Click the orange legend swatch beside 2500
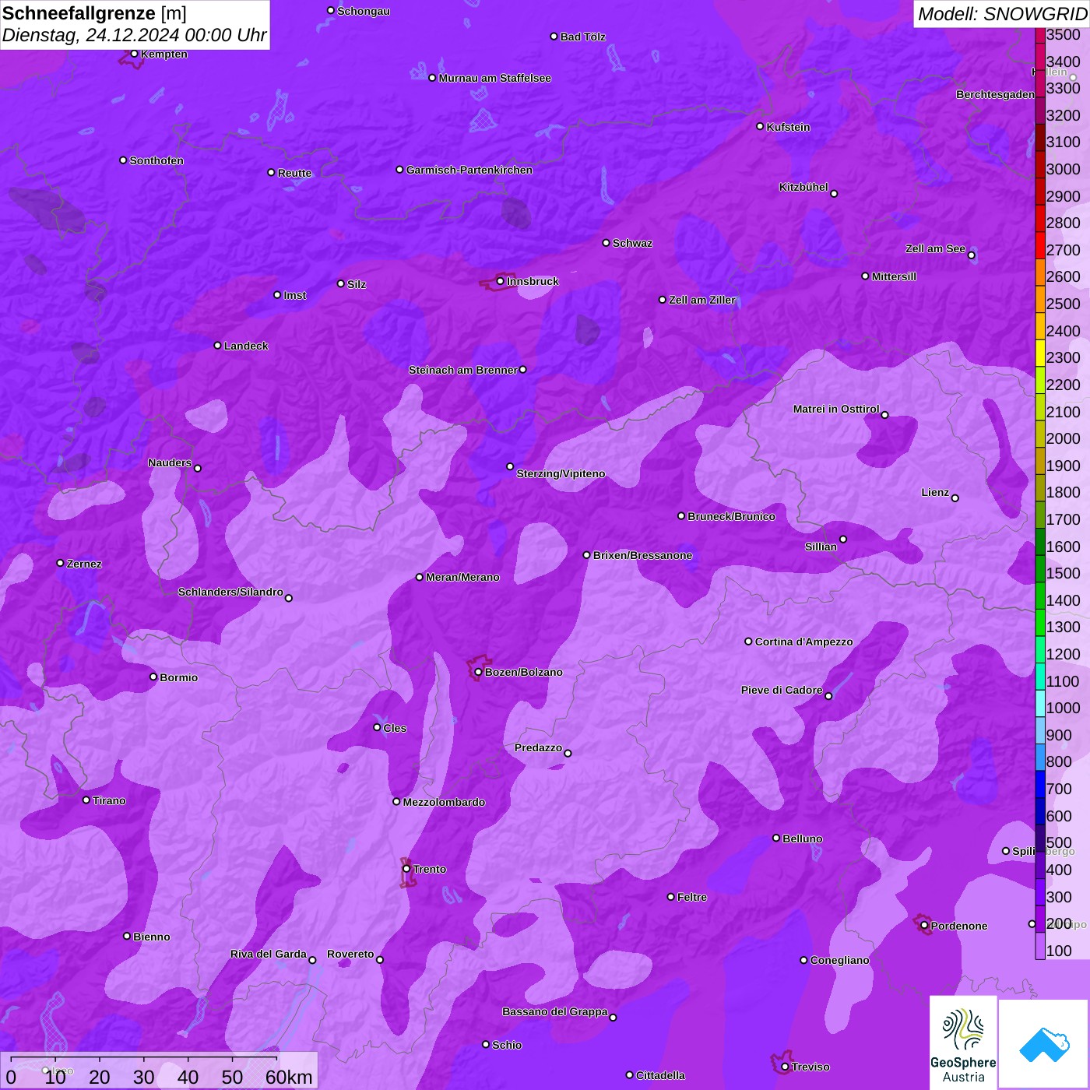Viewport: 1090px width, 1090px height. [1040, 299]
